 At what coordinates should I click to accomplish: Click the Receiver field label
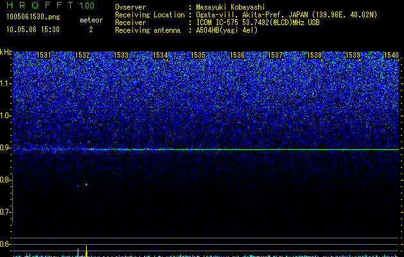tap(130, 22)
